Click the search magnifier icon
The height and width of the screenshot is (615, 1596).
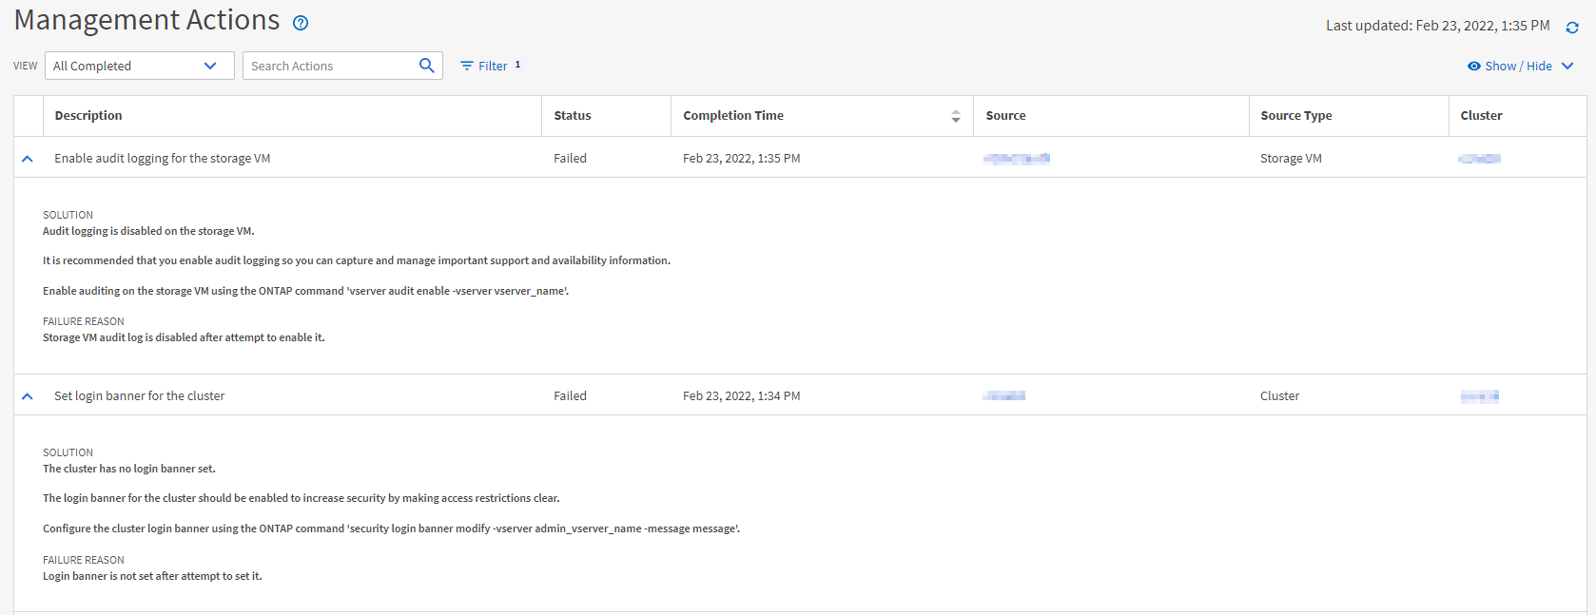pyautogui.click(x=426, y=66)
